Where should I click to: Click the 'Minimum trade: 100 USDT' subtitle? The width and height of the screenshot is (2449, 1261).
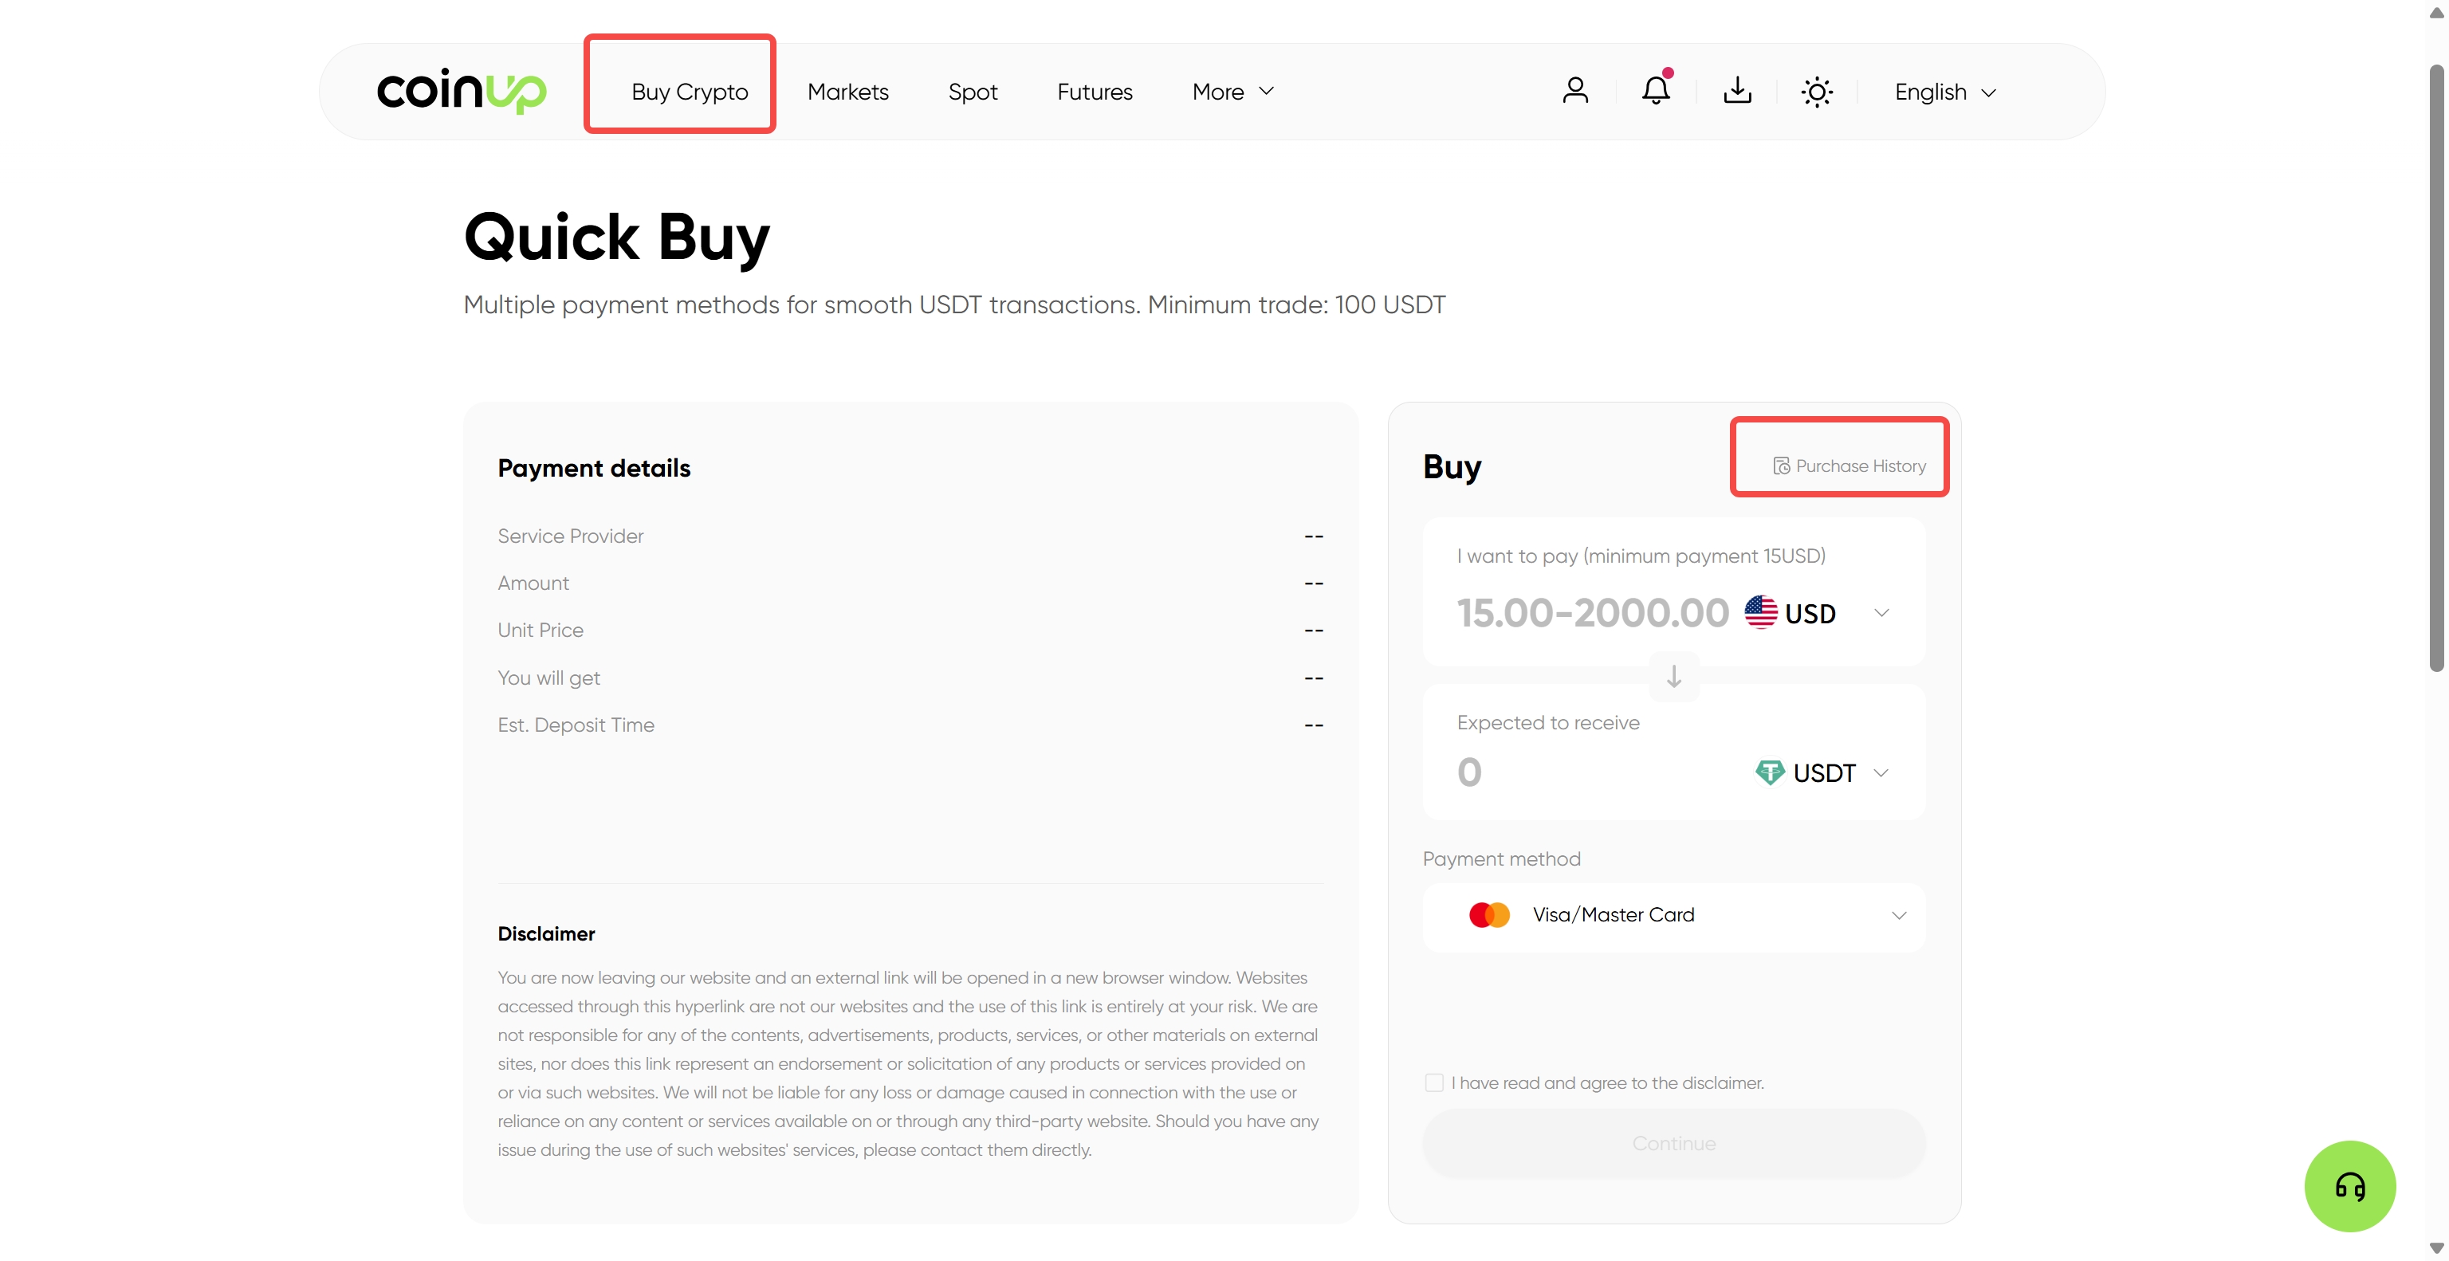[x=1295, y=304]
